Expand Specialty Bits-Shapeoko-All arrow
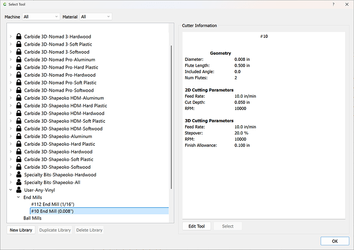Viewport: 354px width, 250px height. click(11, 182)
